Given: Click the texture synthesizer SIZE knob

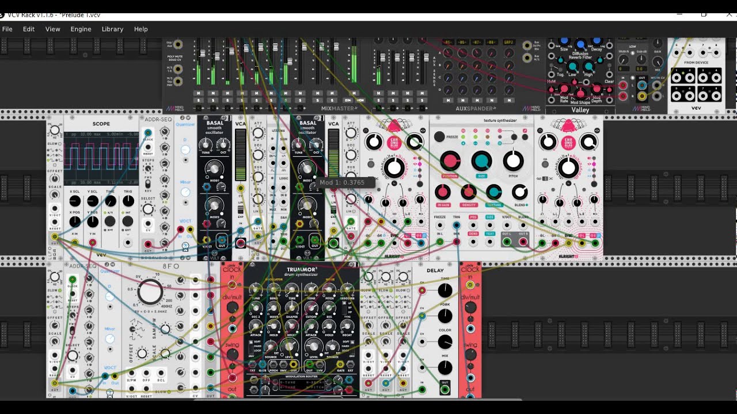Looking at the screenshot, I should coord(482,162).
